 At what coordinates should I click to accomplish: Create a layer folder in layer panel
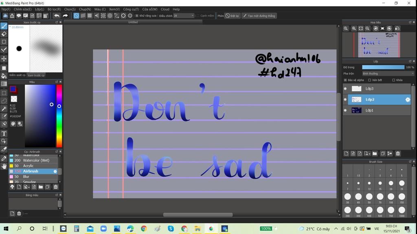375,153
